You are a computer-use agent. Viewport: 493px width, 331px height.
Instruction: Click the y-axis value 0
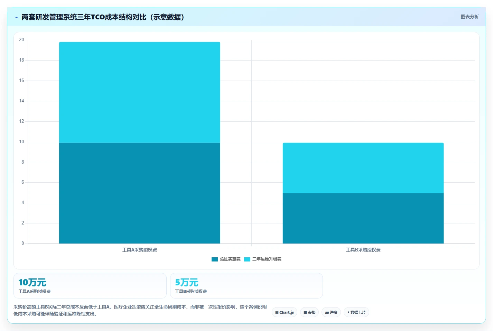(x=23, y=243)
